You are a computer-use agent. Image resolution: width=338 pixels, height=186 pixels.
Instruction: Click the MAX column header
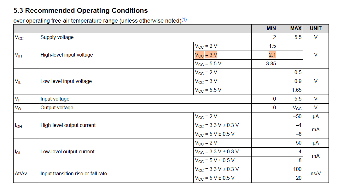[296, 29]
